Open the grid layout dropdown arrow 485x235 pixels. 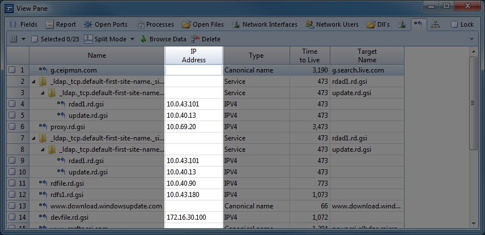click(x=23, y=39)
